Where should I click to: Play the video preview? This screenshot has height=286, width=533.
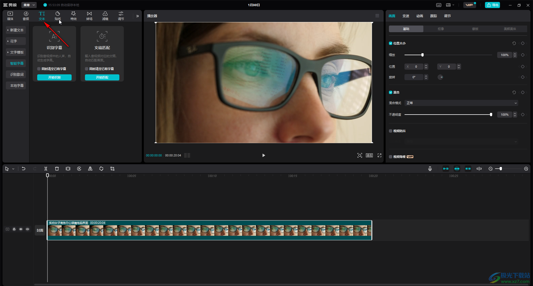[264, 155]
